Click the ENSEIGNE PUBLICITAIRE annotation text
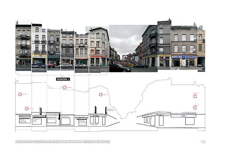Image resolution: width=225 pixels, height=161 pixels. 111,110
